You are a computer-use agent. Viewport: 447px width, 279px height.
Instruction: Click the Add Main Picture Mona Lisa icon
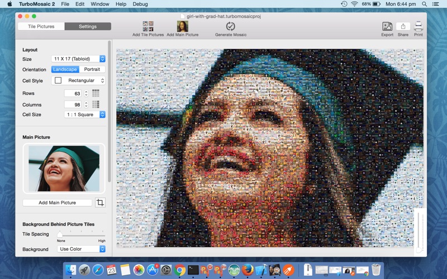(183, 26)
